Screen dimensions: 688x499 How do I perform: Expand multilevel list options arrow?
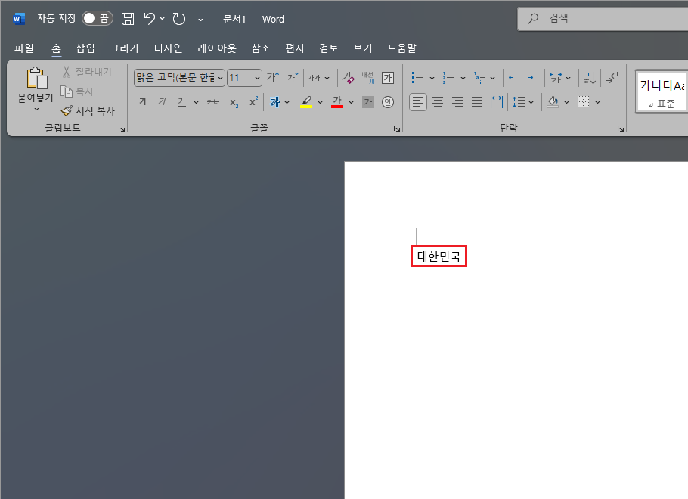click(x=493, y=78)
